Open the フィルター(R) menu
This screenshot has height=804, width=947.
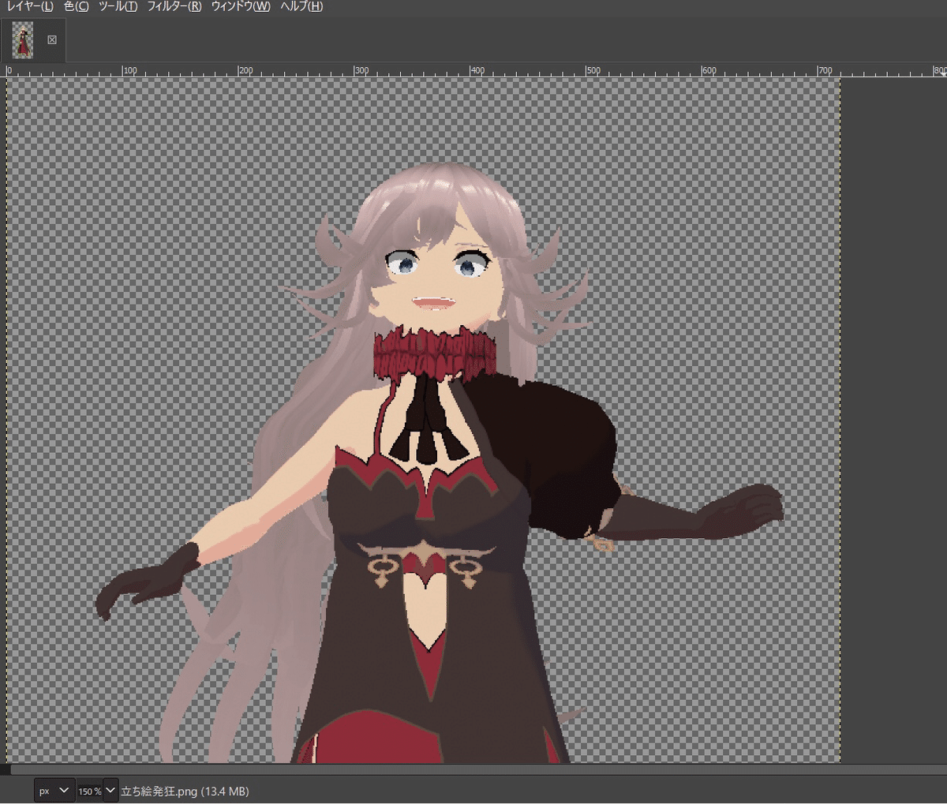[174, 6]
